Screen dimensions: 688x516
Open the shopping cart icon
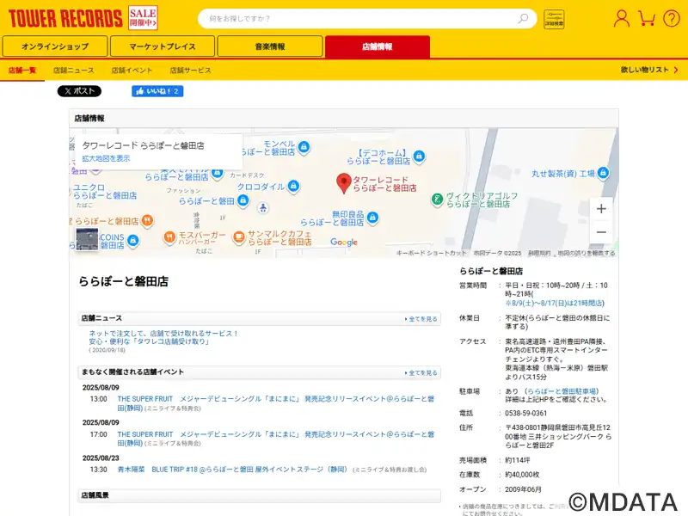click(x=647, y=18)
